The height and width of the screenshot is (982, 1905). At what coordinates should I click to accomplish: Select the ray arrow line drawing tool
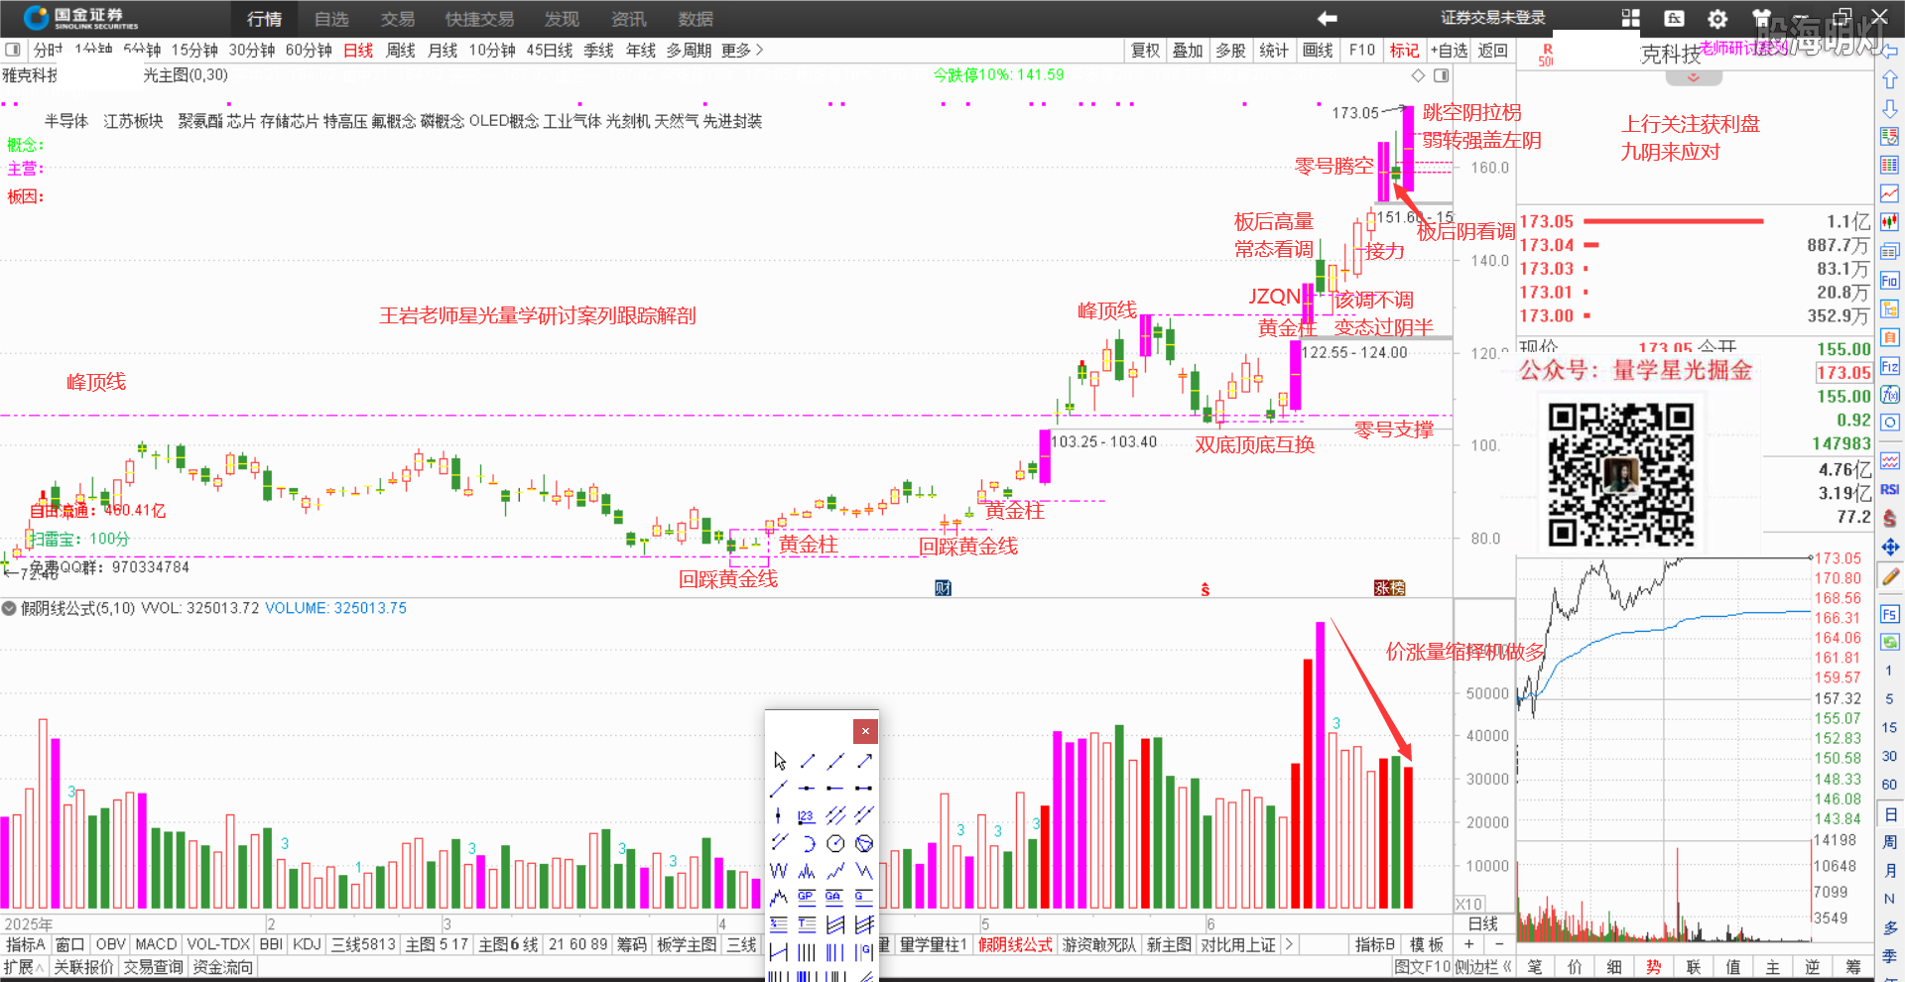click(864, 761)
